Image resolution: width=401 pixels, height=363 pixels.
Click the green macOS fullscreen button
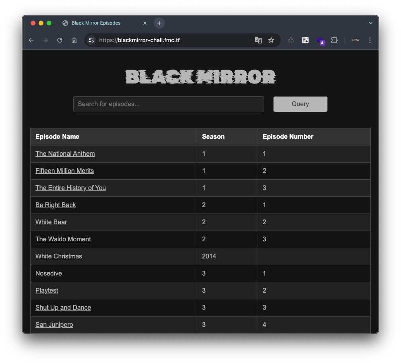pos(49,23)
